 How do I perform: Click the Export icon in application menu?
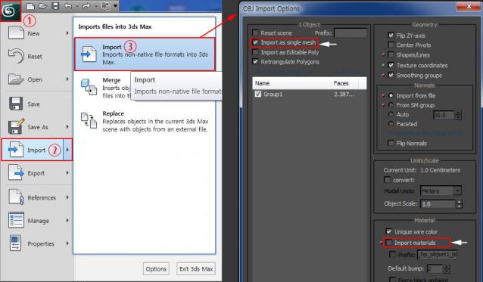pos(16,172)
